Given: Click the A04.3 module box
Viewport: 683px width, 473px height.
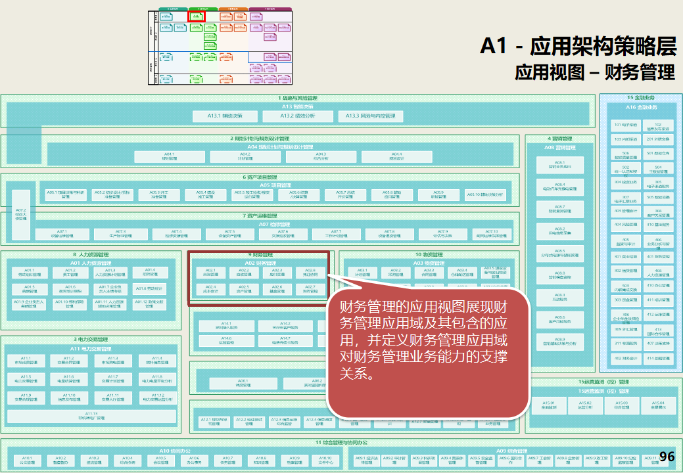Looking at the screenshot, I should coord(321,156).
